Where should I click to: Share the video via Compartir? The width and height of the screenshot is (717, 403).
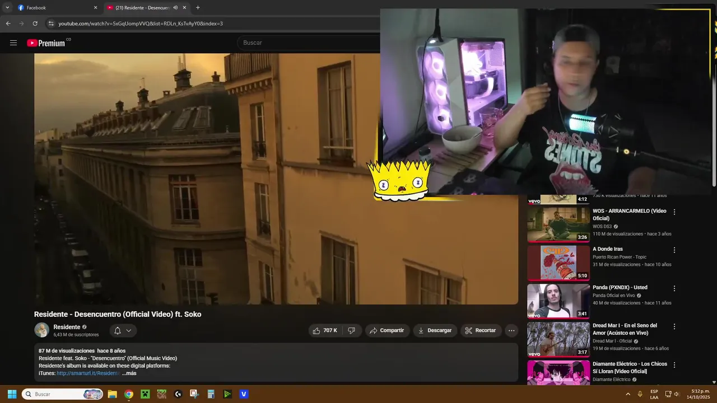click(387, 330)
